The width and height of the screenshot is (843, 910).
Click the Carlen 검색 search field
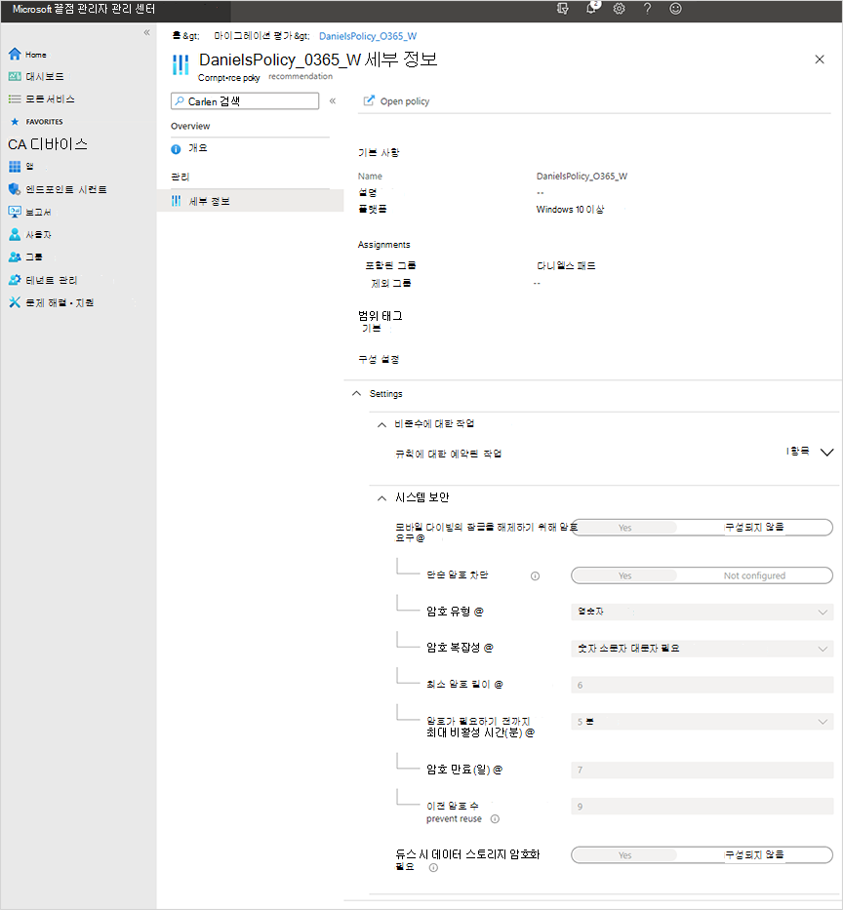245,101
